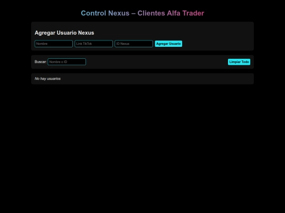This screenshot has width=285, height=213.
Task: Click the Limpiar Todo button
Action: click(x=239, y=62)
